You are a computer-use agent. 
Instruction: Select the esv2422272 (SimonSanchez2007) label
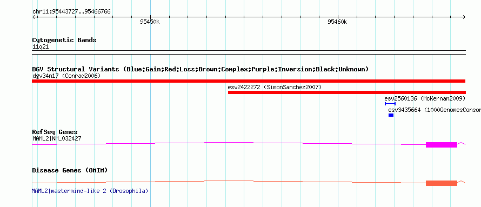tap(275, 87)
